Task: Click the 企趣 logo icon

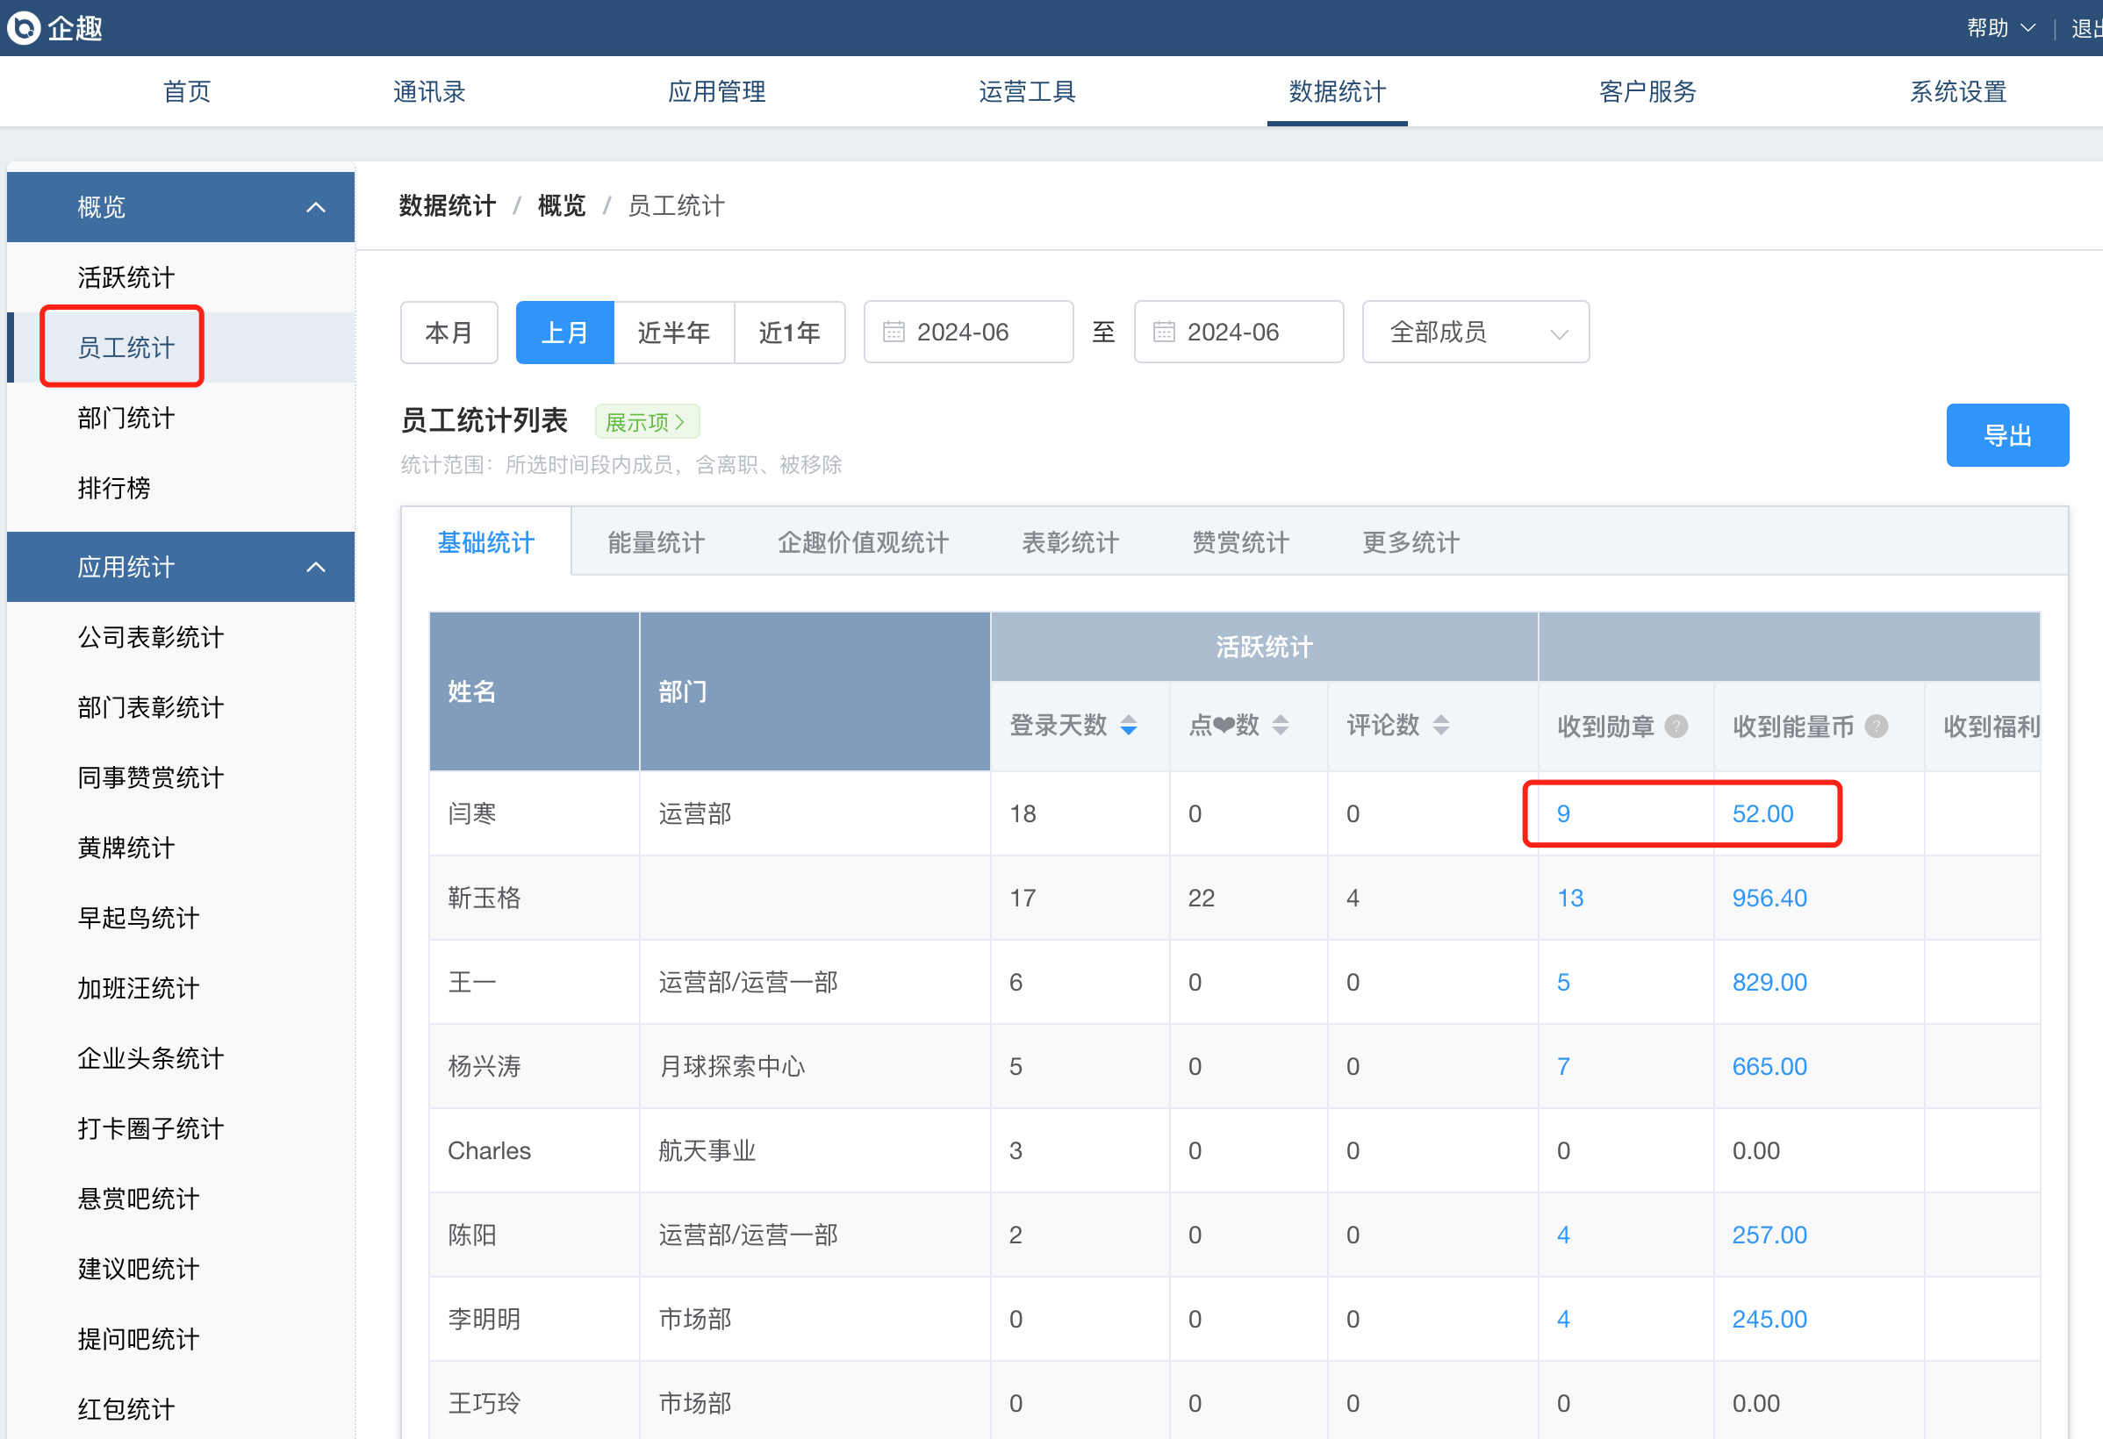Action: [25, 28]
